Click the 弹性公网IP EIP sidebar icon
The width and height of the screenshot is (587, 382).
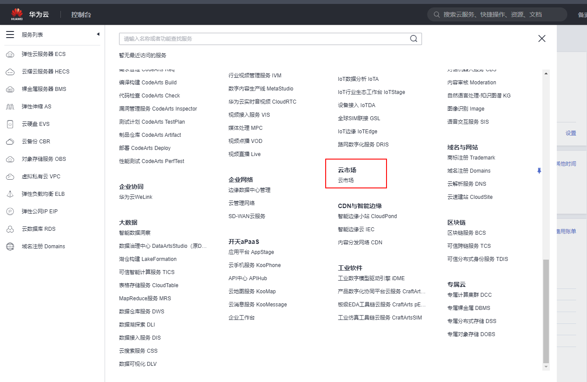pos(10,212)
